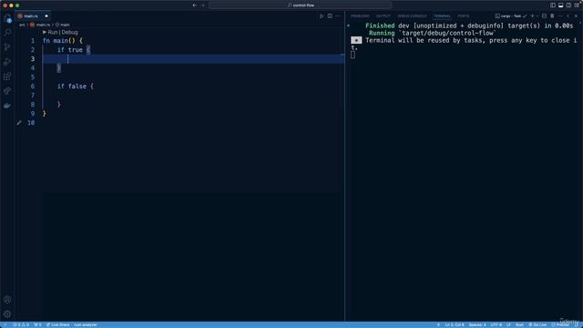Click the src breadcrumb

pos(22,25)
